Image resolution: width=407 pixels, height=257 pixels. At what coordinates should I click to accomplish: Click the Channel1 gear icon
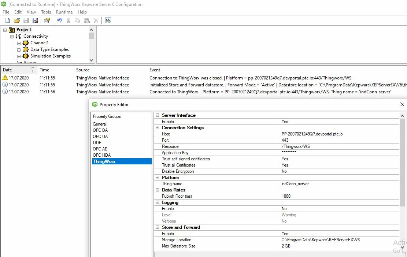click(25, 43)
